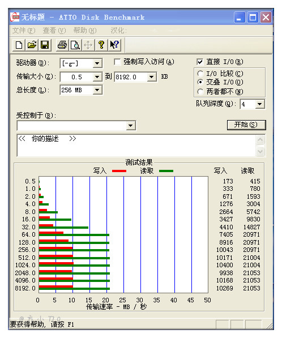This screenshot has height=338, width=282.
Task: Activate the context help pointer icon
Action: tap(114, 45)
